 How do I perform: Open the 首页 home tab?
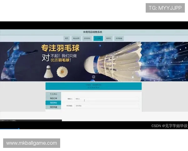[x=66, y=38]
